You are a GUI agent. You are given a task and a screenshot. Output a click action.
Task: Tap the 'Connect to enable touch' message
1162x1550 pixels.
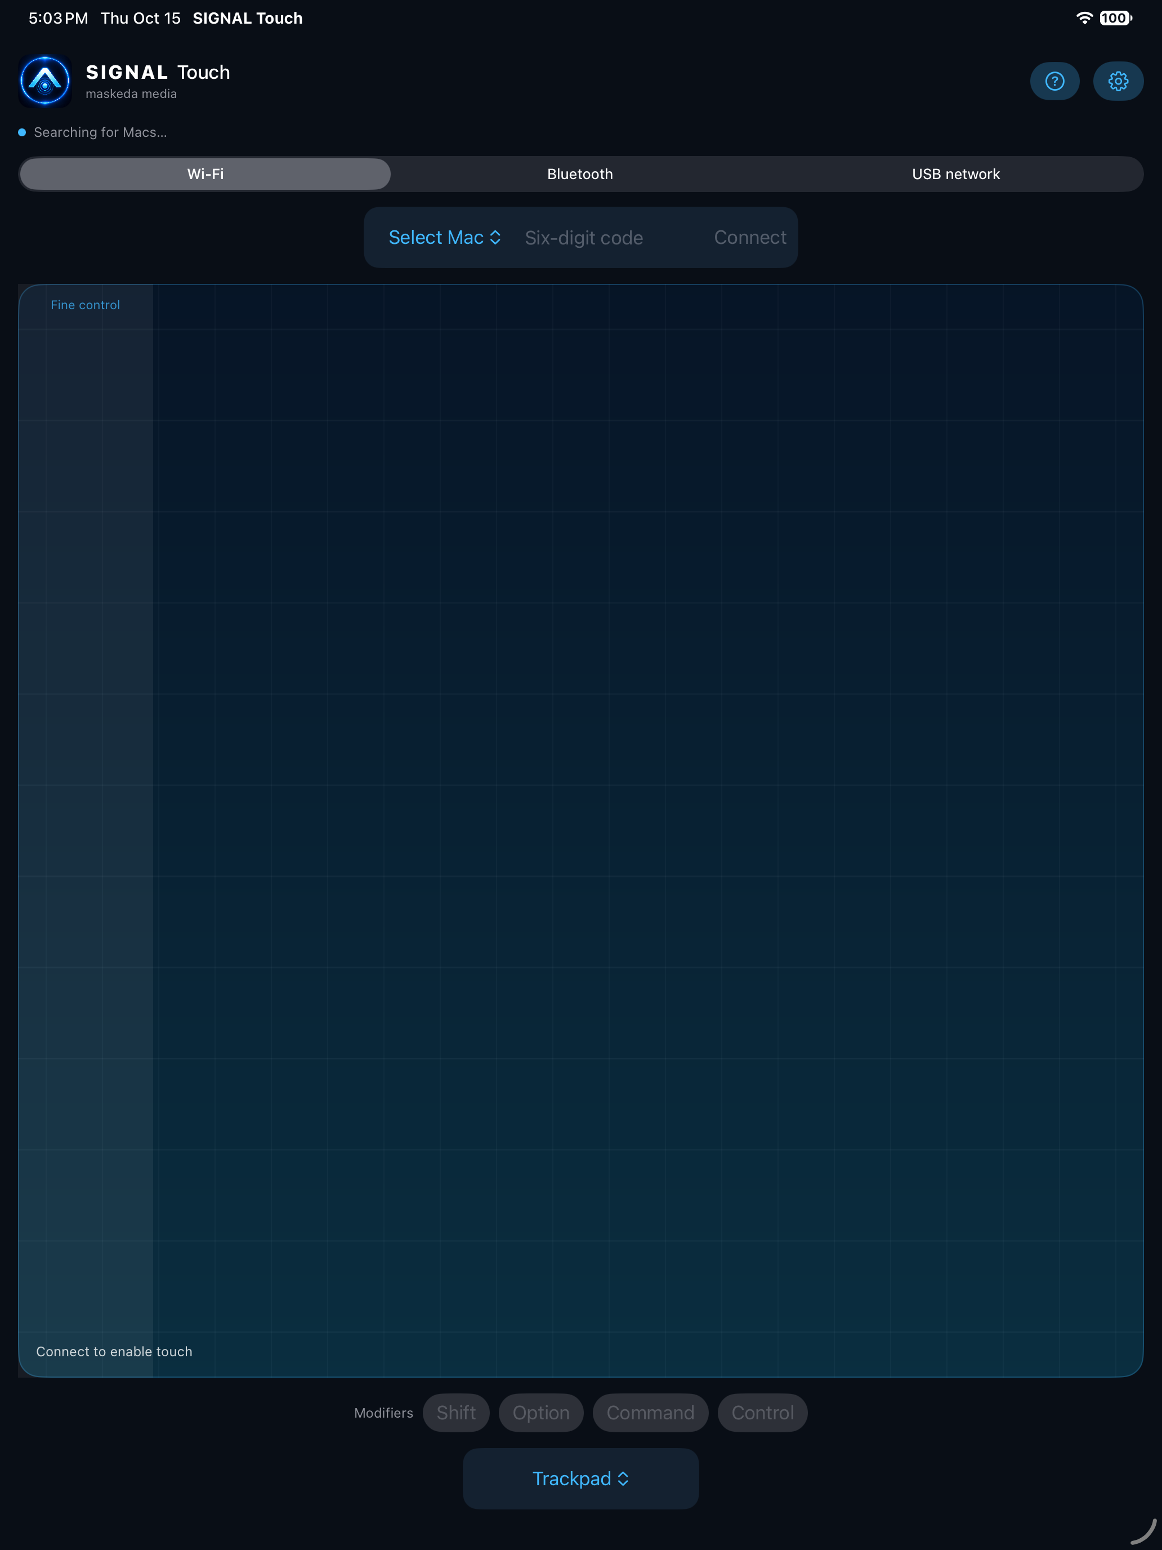point(114,1352)
